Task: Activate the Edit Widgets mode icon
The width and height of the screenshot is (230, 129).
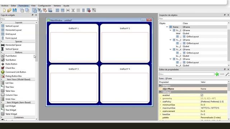Action: [x=34, y=10]
